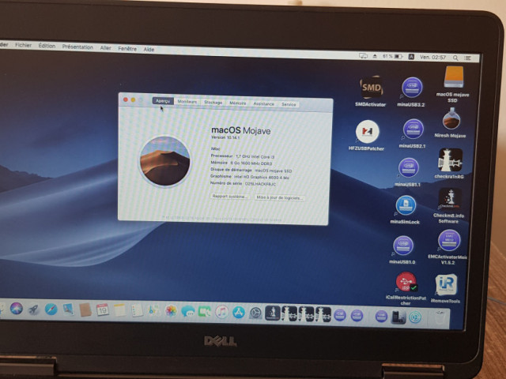This screenshot has height=379, width=506.
Task: Open the iCallRestrictionPatcher desktop icon
Action: (406, 282)
